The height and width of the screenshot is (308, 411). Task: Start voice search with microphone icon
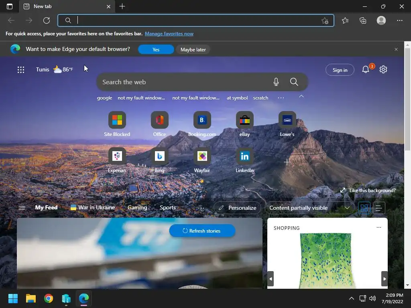(x=276, y=82)
